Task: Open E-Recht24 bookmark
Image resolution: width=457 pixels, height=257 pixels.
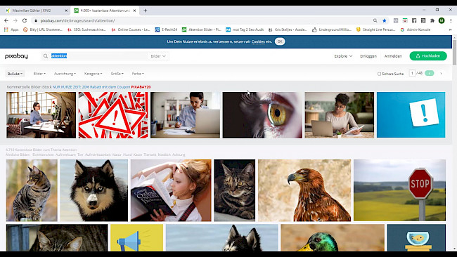Action: (166, 29)
